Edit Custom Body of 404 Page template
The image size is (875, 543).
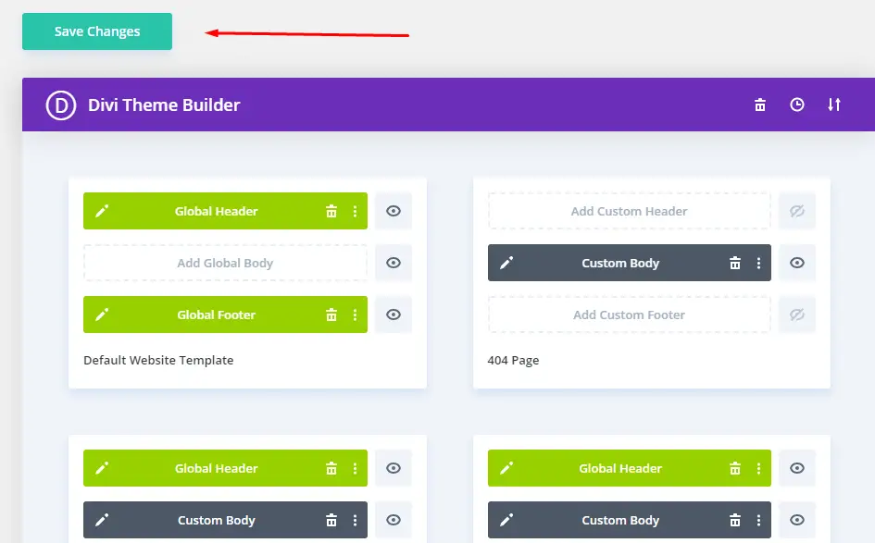(506, 263)
